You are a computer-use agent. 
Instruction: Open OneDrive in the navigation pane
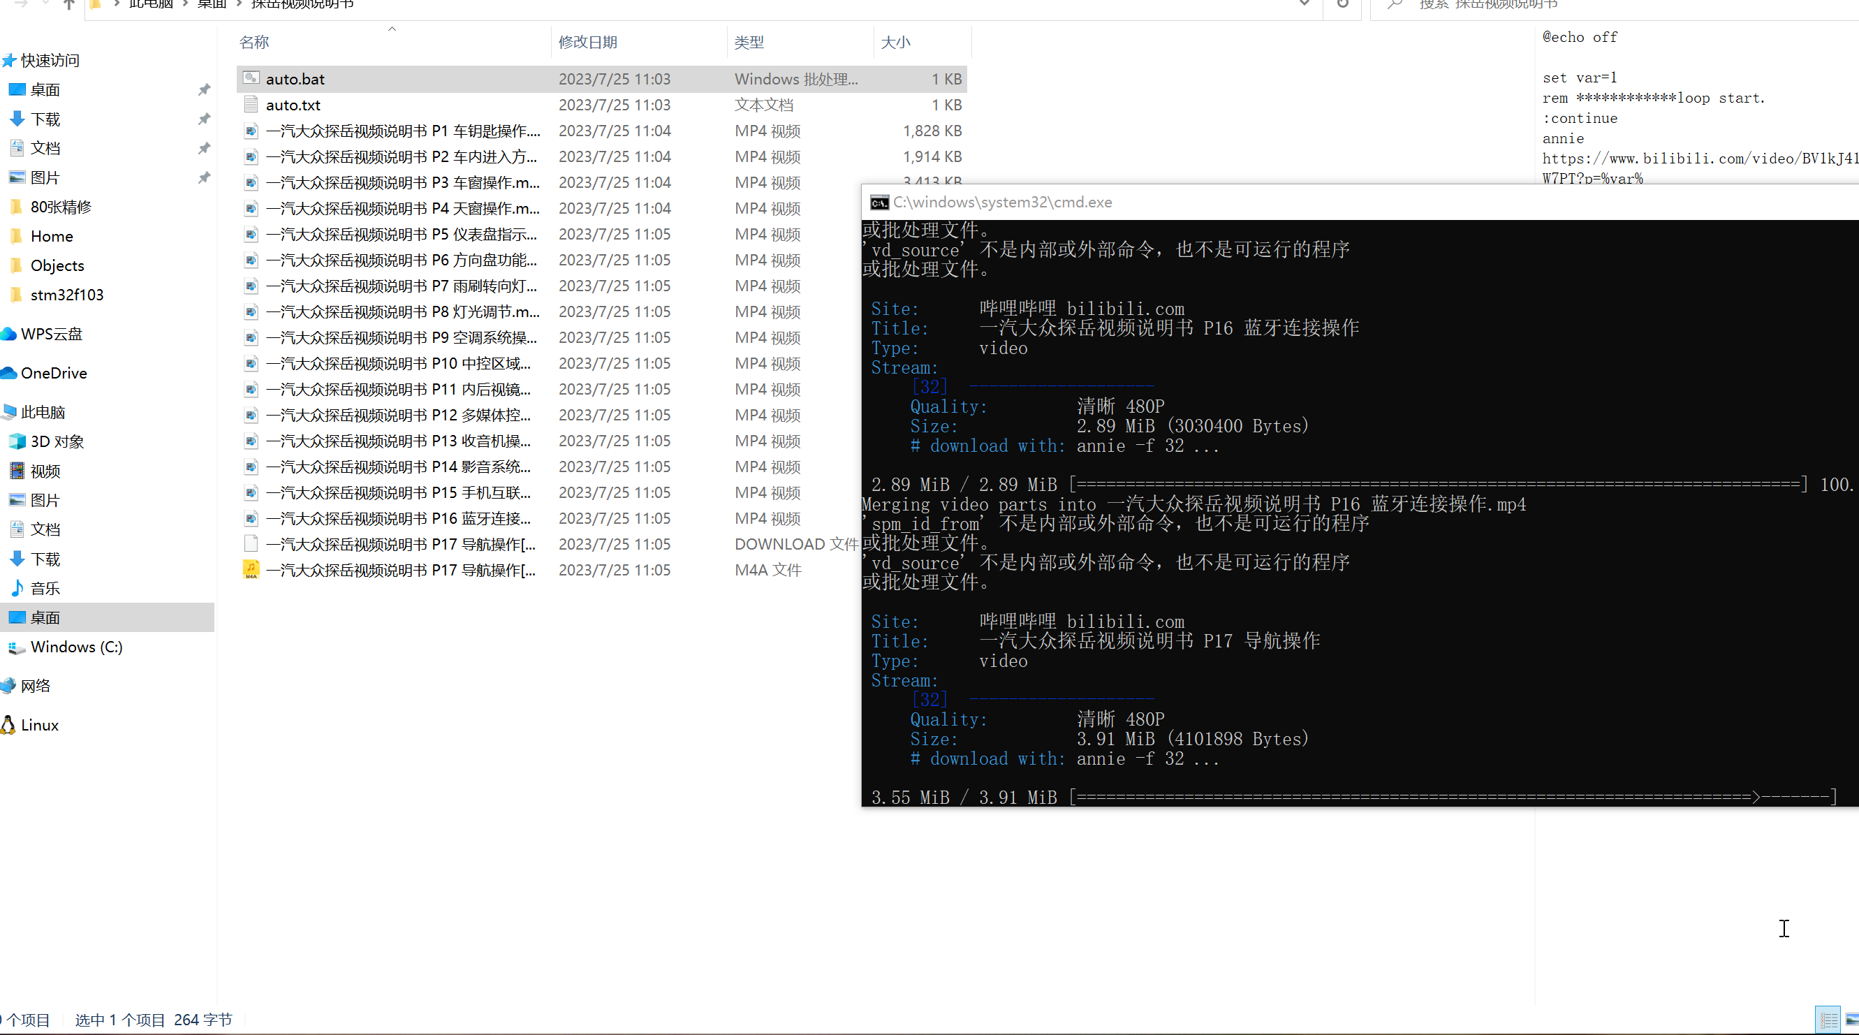[53, 373]
